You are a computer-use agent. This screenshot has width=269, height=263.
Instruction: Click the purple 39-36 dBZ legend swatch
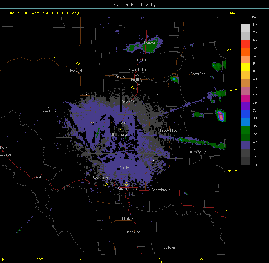coord(245,107)
